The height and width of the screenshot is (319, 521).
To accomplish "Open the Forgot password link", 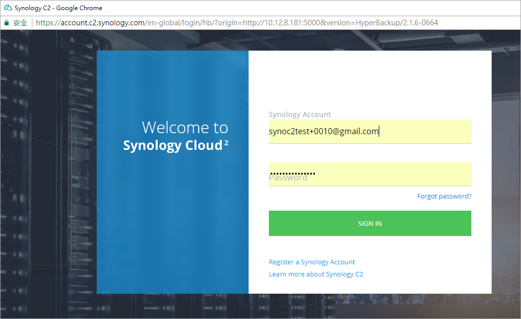I will click(444, 196).
